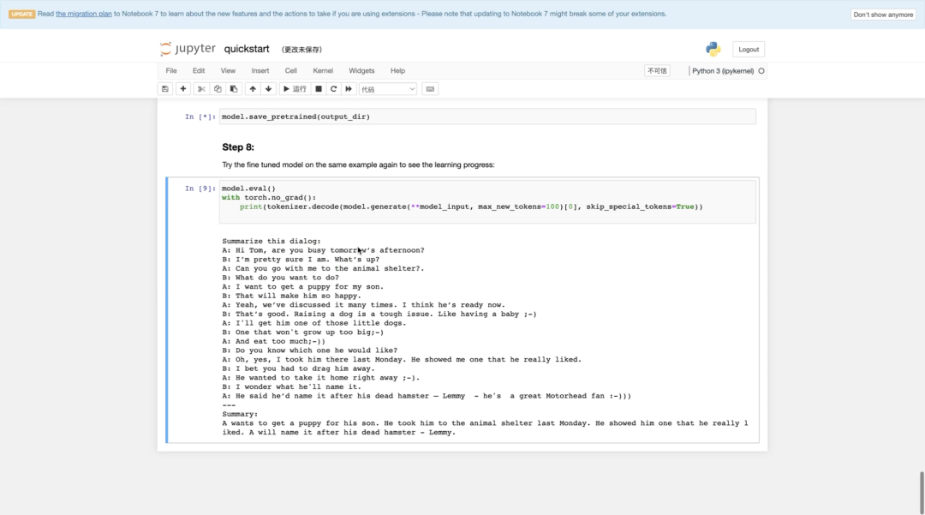Open the cell type dropdown showing 代码
925x515 pixels.
coord(388,89)
